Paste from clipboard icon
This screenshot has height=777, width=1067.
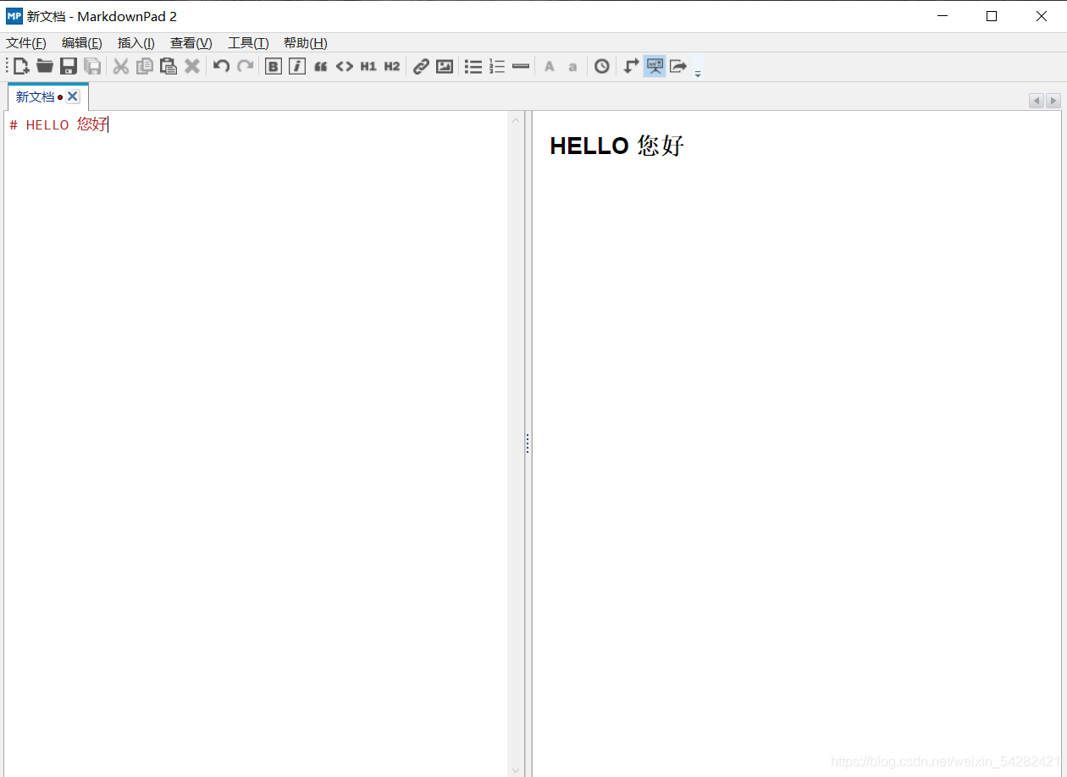169,66
